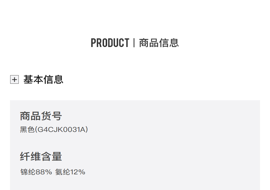
Task: Expand the 基本信息 section plus icon
Action: point(14,79)
